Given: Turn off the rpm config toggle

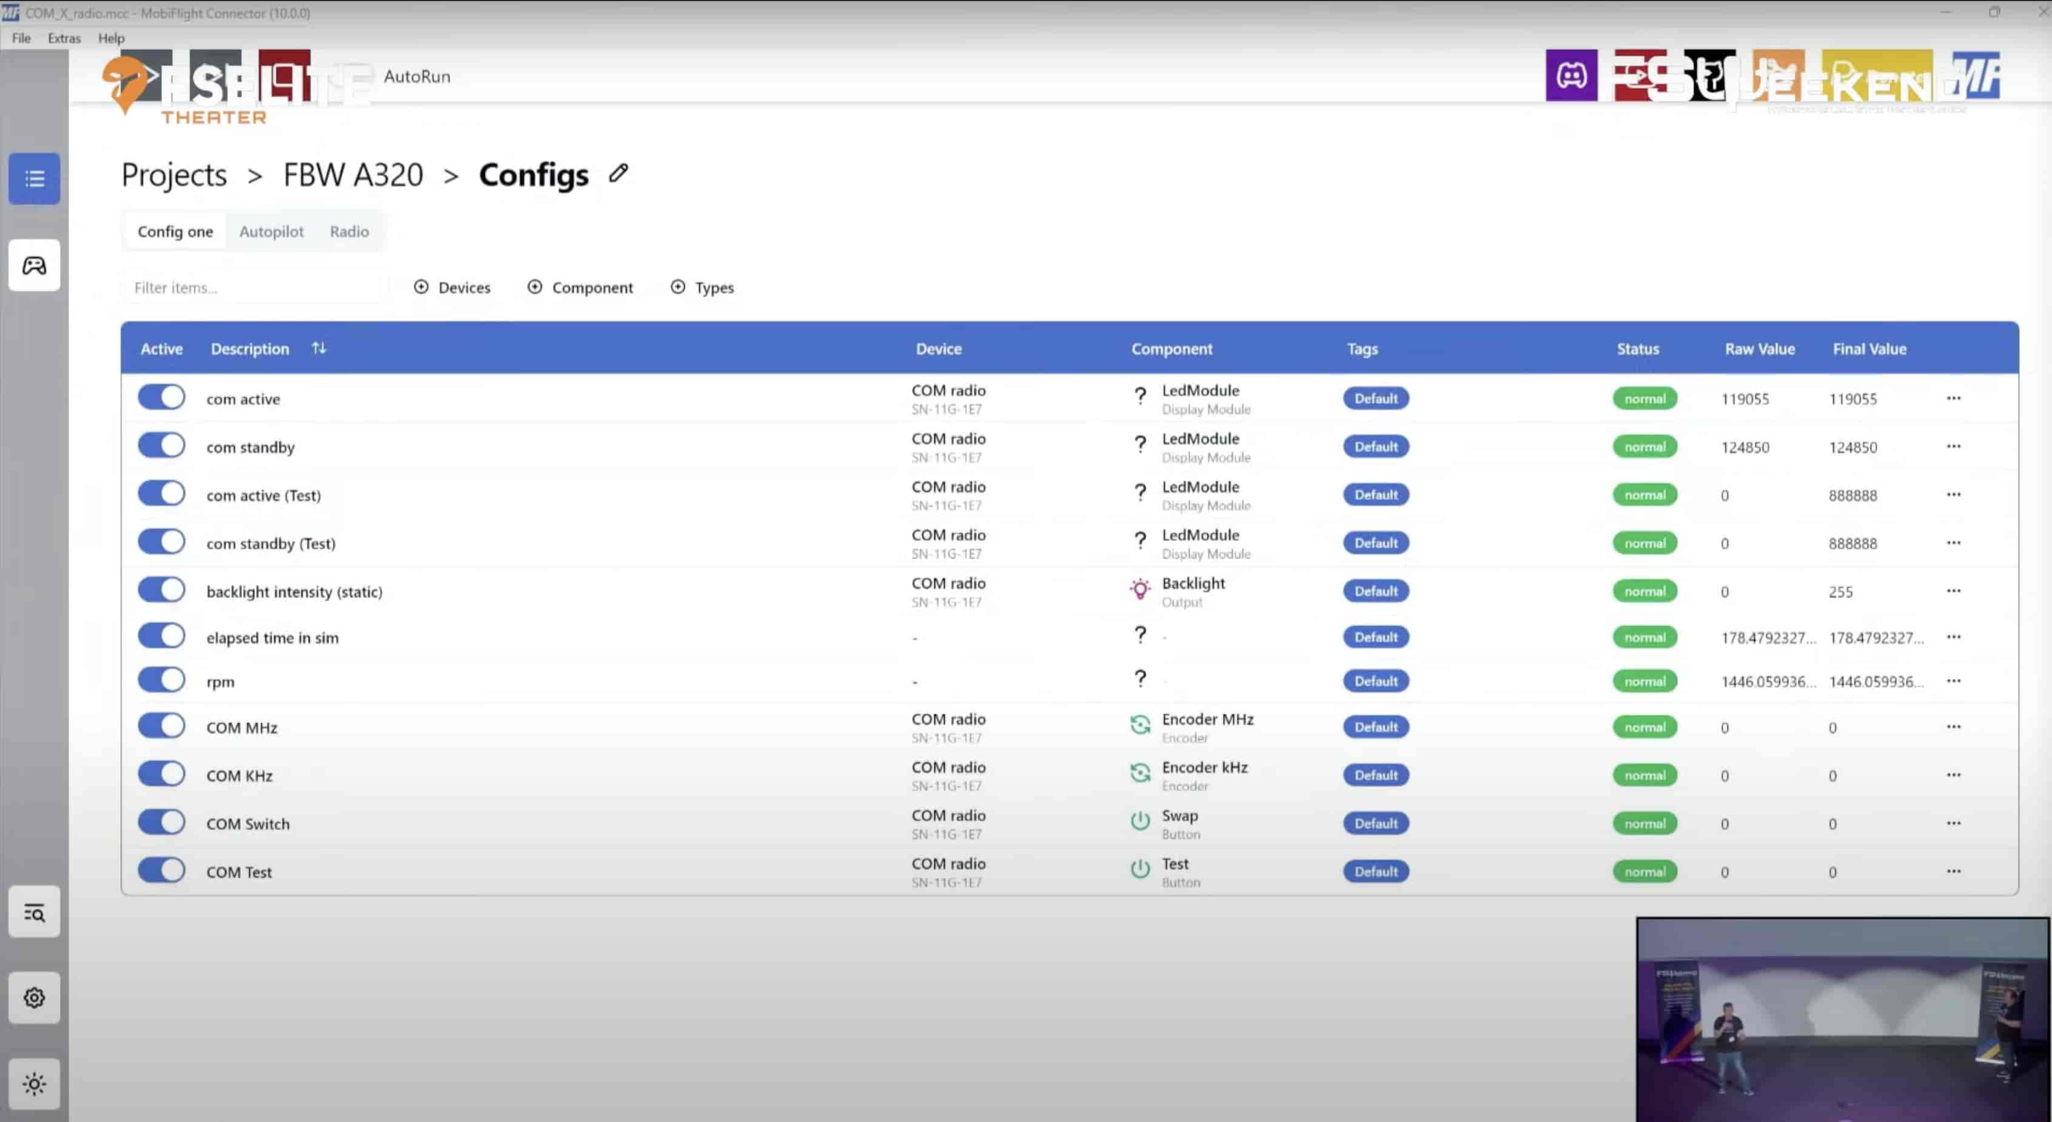Looking at the screenshot, I should pos(162,680).
